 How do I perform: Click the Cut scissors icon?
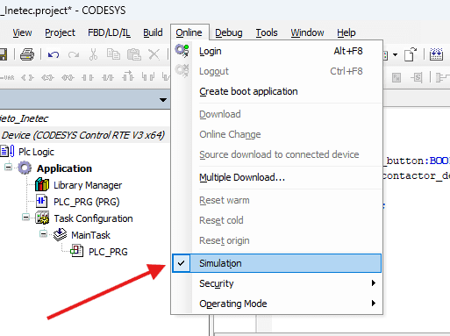[93, 54]
